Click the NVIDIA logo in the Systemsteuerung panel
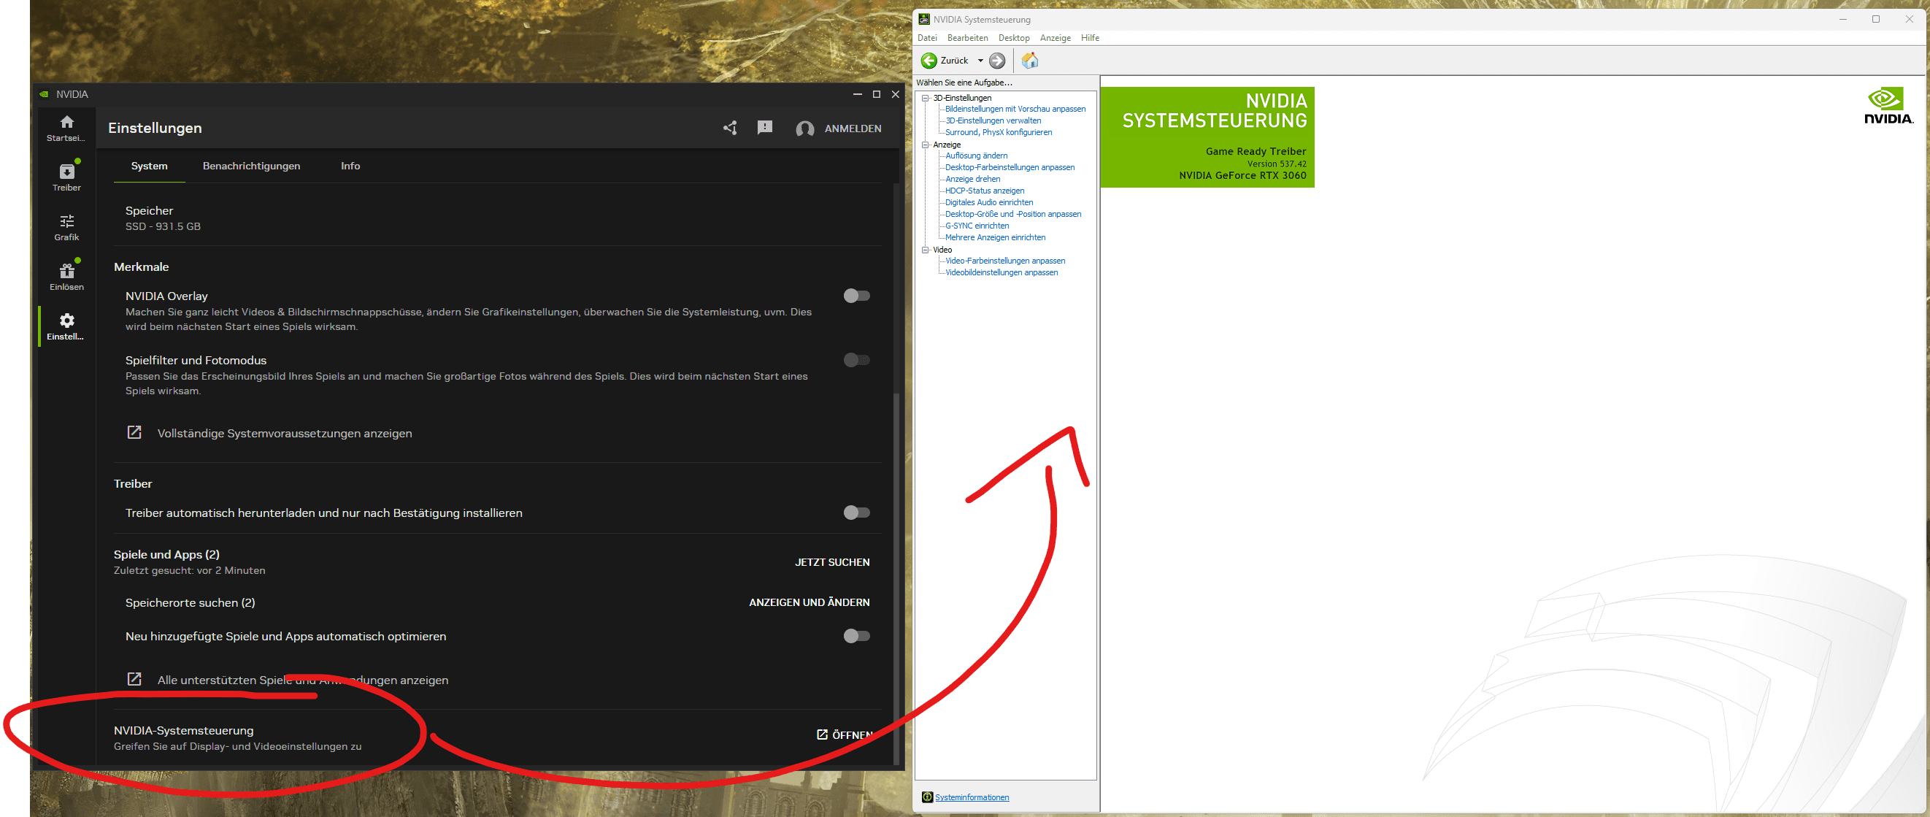1930x817 pixels. point(1888,106)
